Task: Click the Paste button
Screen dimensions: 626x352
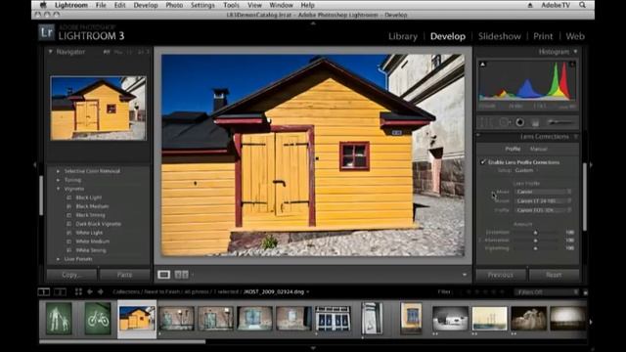Action: (x=124, y=275)
